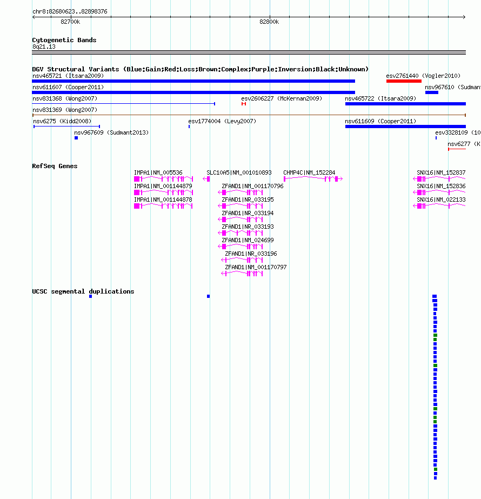Select the 82800k ruler tick label
Viewport: 481px width, 499px height.
click(x=269, y=22)
